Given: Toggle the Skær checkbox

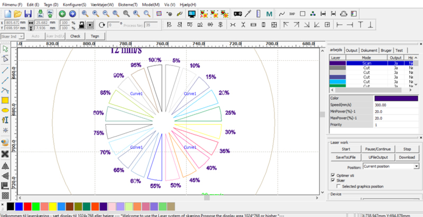Looking at the screenshot, I should (x=333, y=180).
